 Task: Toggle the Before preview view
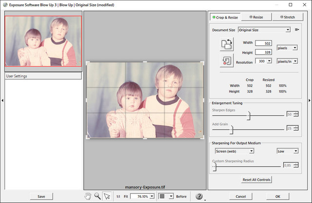tap(181, 196)
